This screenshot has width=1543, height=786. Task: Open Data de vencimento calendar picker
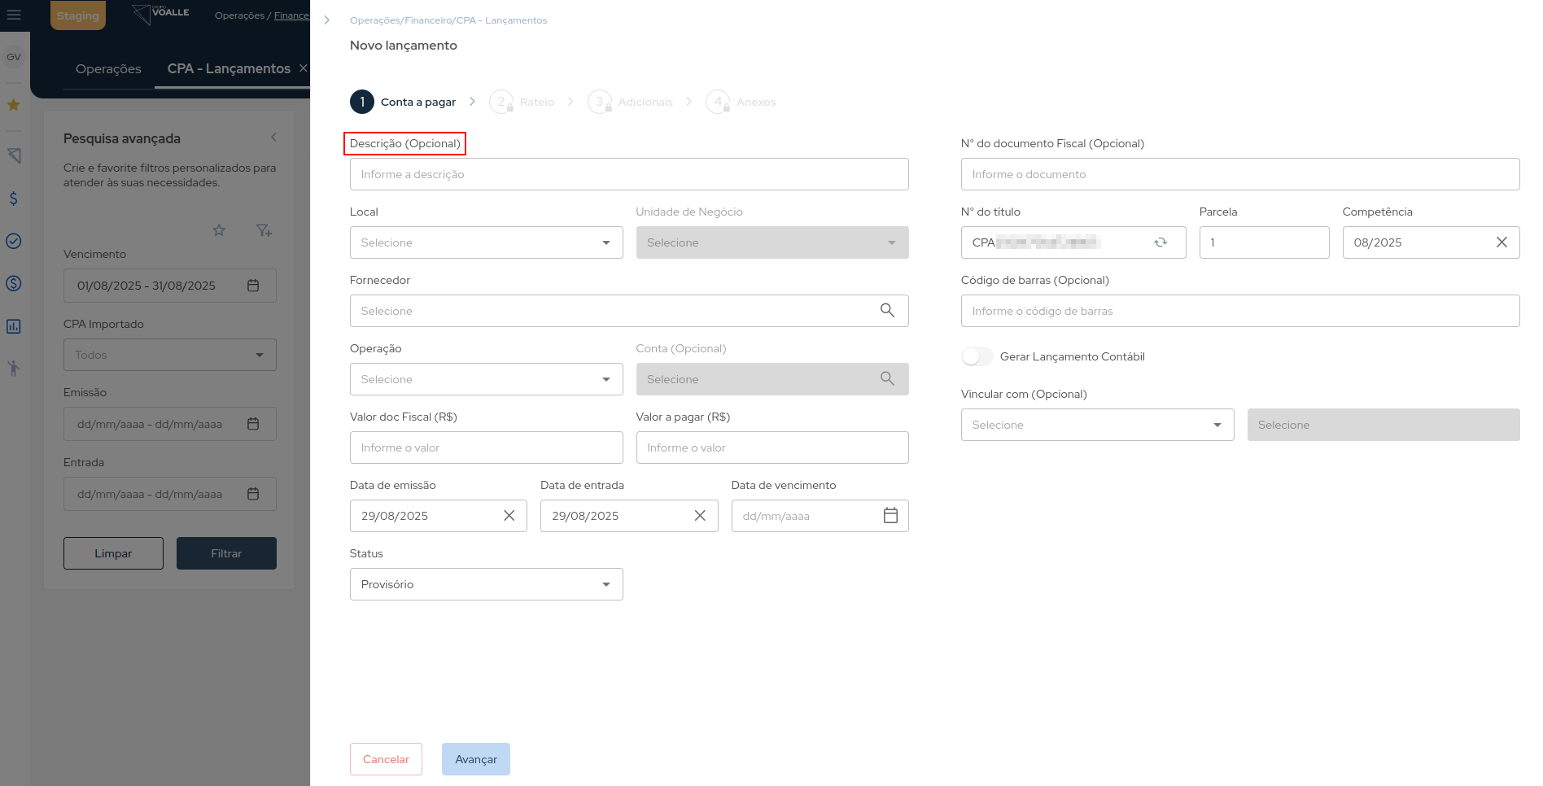(x=890, y=516)
